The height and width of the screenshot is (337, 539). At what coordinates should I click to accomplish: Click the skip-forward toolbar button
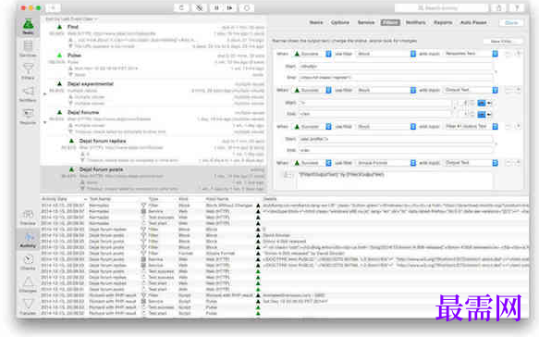(229, 7)
